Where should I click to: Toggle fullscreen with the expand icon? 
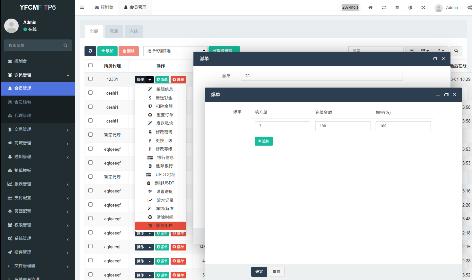click(x=423, y=7)
